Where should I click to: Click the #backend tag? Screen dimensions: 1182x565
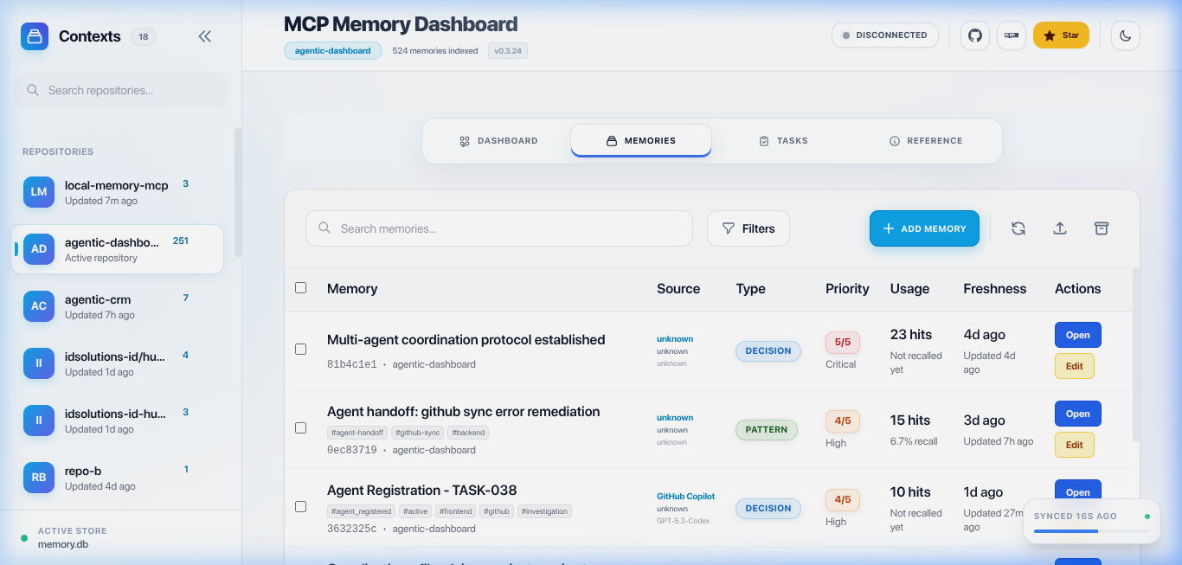pyautogui.click(x=469, y=433)
